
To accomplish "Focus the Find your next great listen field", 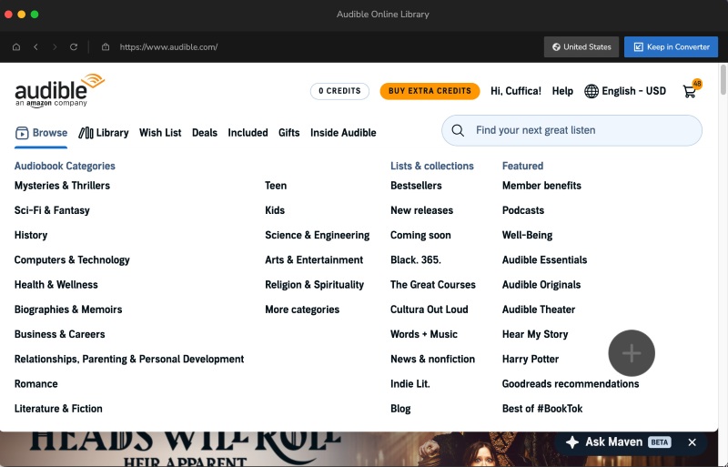I will pyautogui.click(x=571, y=130).
